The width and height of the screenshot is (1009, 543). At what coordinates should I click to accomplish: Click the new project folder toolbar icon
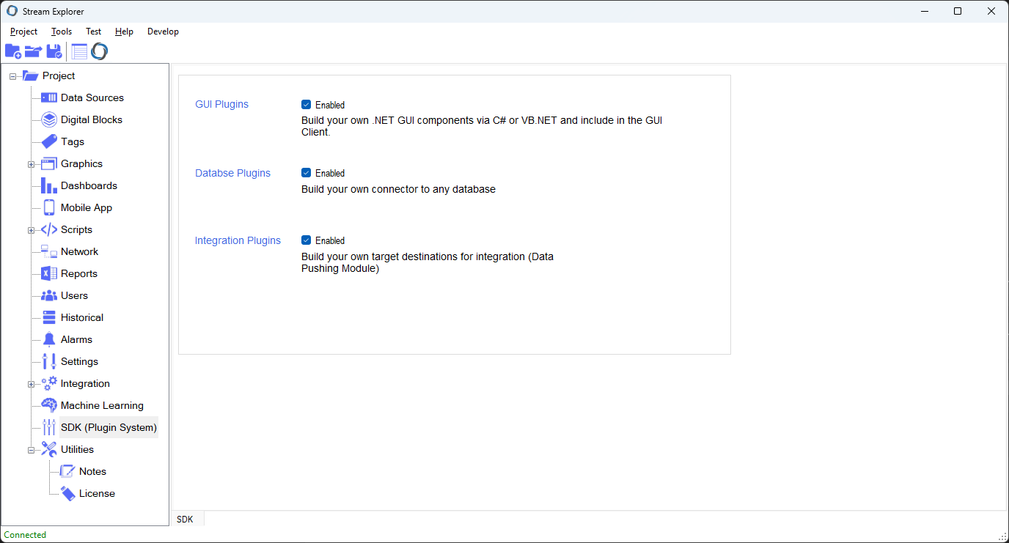pyautogui.click(x=12, y=51)
